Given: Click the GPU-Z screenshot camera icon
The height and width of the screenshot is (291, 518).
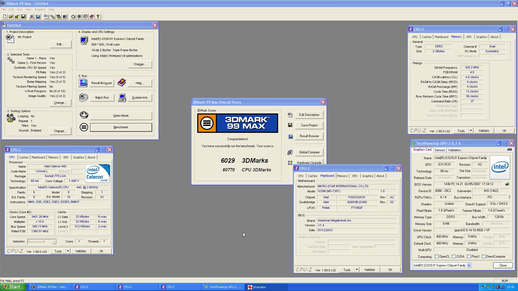Looking at the screenshot, I should pos(509,150).
